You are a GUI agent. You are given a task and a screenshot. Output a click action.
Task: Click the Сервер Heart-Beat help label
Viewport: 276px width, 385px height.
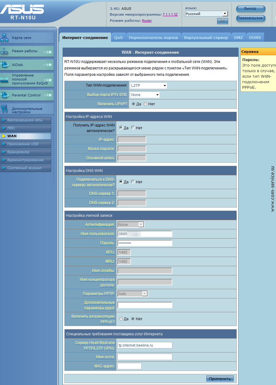pyautogui.click(x=95, y=345)
